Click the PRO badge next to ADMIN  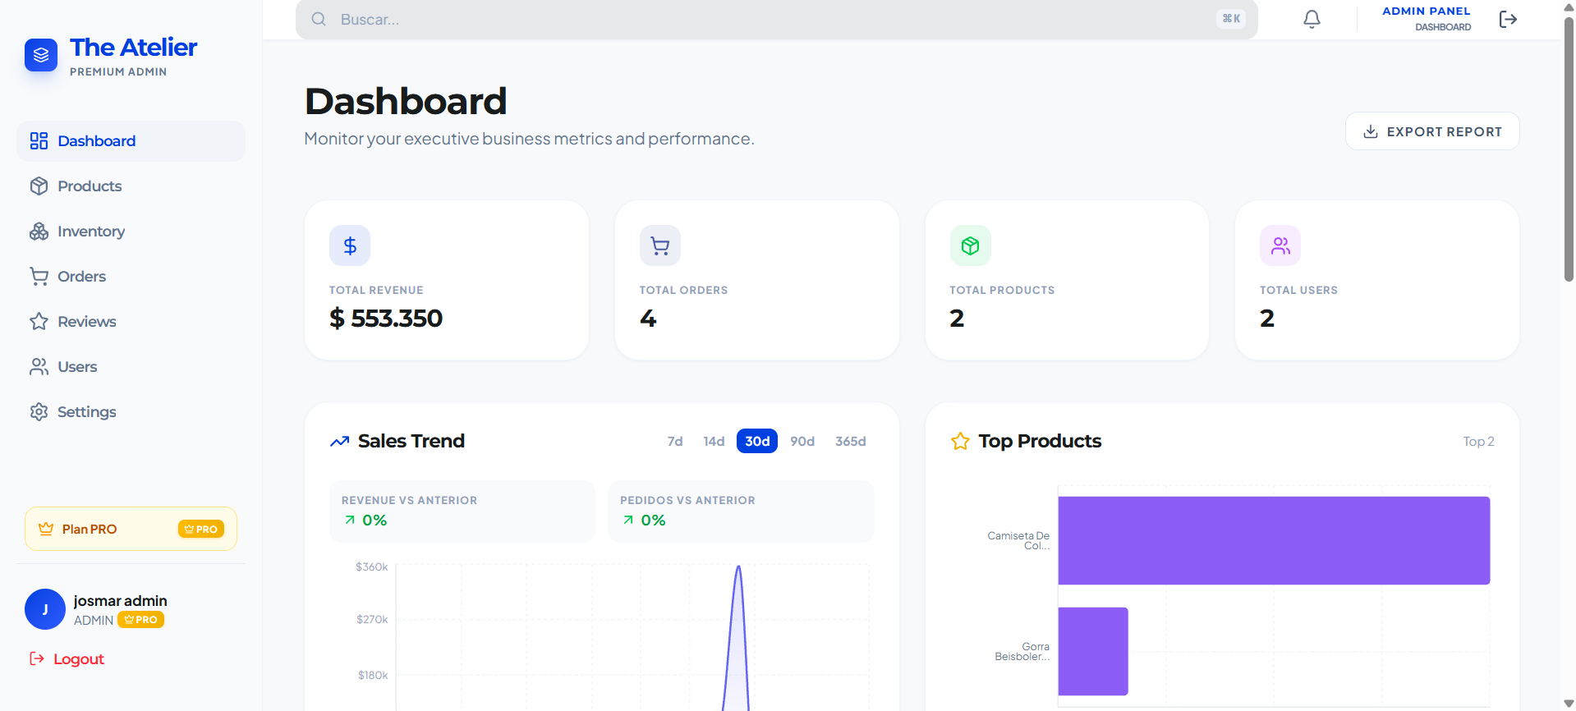(140, 620)
